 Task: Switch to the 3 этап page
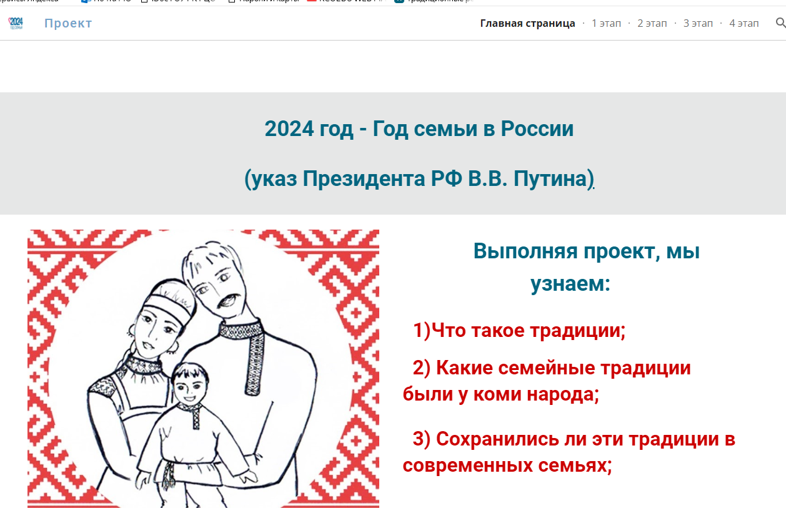click(697, 23)
